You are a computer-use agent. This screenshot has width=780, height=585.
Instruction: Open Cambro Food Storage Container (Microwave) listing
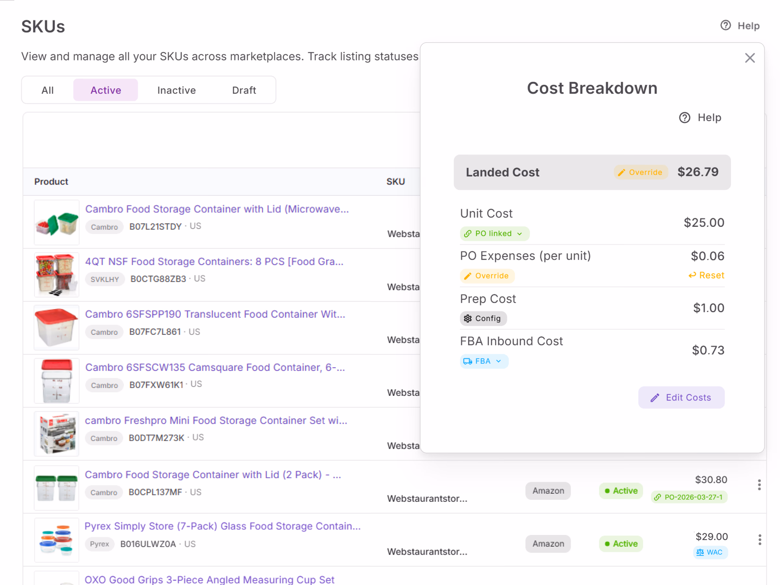click(x=217, y=209)
